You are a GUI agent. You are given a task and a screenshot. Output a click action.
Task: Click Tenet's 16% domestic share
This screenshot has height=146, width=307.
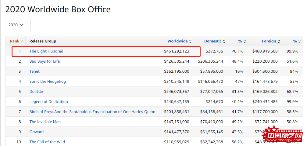coord(239,71)
